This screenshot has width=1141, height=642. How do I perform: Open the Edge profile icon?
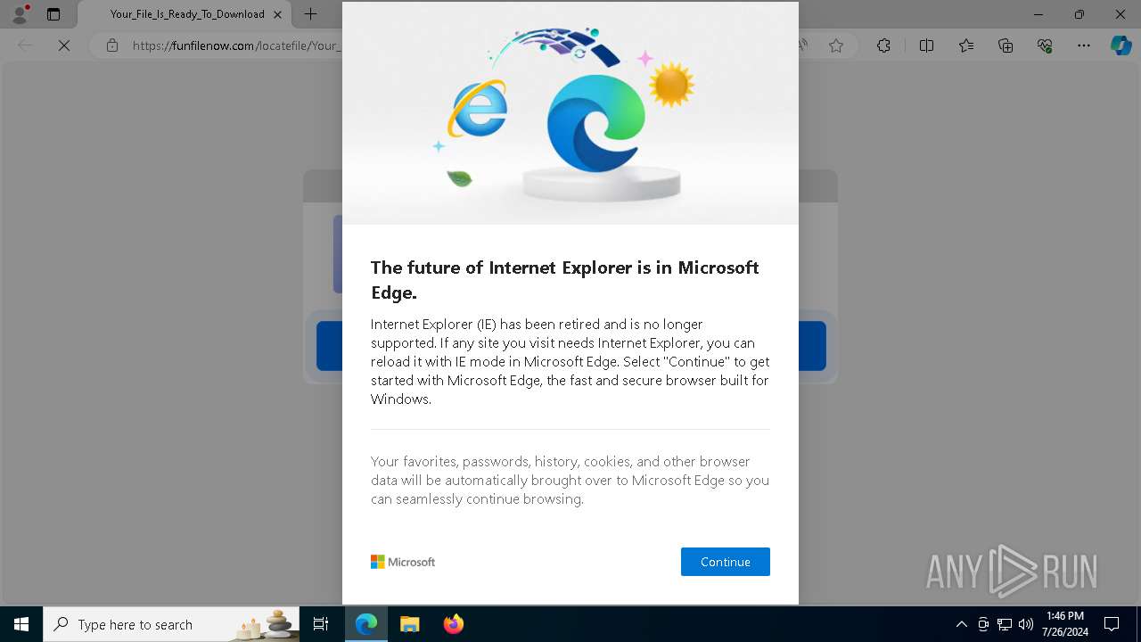[x=19, y=14]
